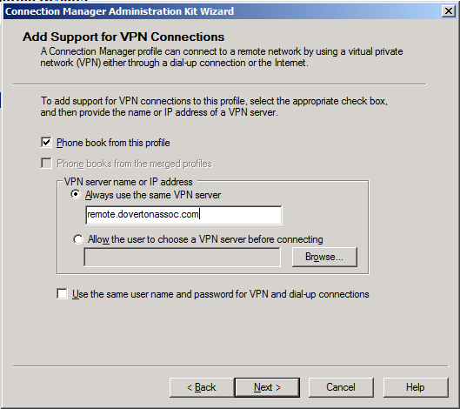Enable same user name and password checkbox
460x409 pixels.
(x=62, y=293)
